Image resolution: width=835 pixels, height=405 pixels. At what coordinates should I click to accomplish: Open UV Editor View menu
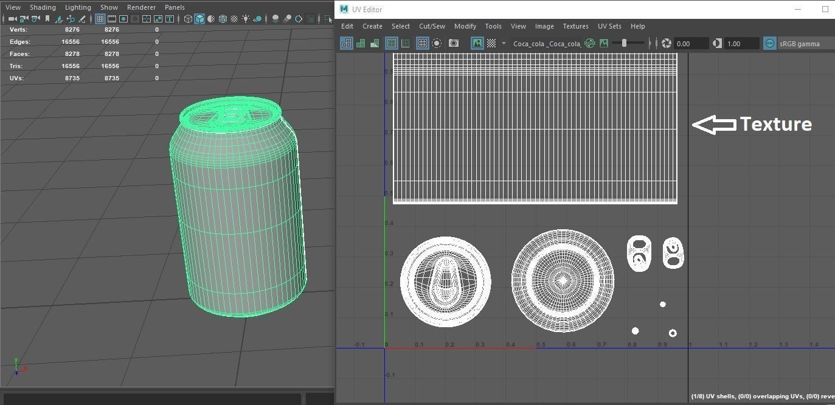[518, 26]
